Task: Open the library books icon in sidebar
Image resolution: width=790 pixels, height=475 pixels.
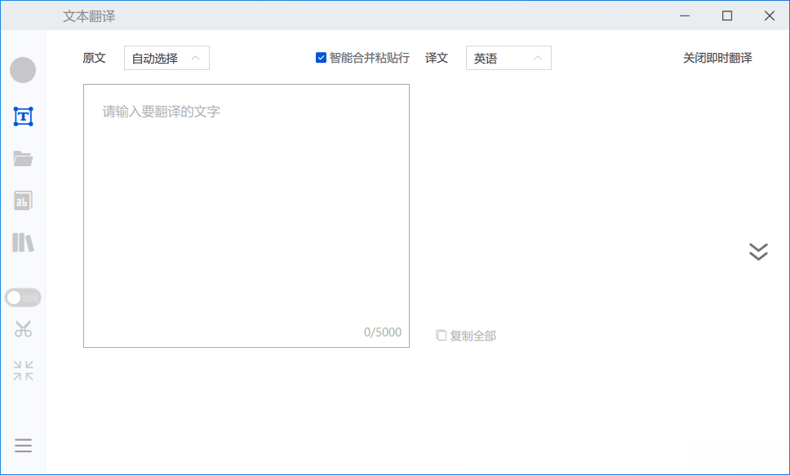Action: pyautogui.click(x=23, y=242)
